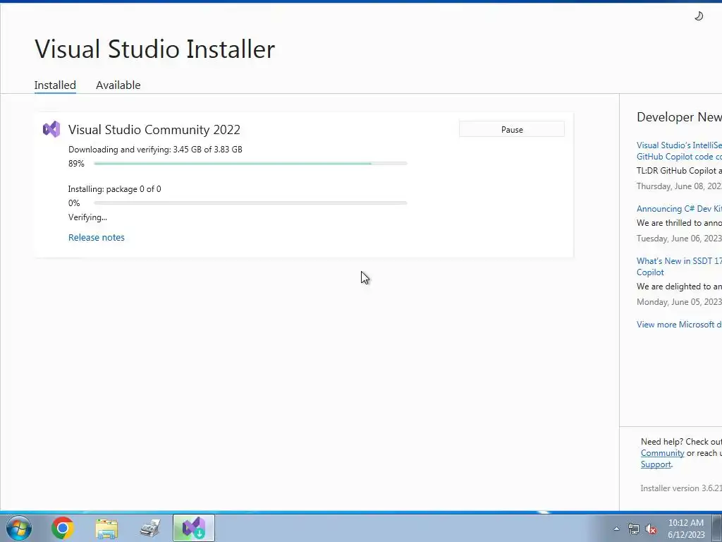The width and height of the screenshot is (722, 542).
Task: Click 'Installing: package 0 of 0' text
Action: (115, 189)
